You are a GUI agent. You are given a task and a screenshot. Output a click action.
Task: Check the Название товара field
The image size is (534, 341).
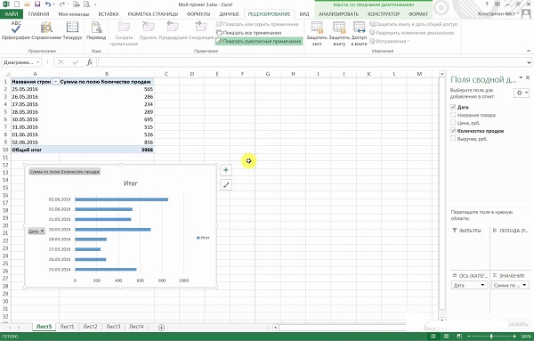pos(453,115)
